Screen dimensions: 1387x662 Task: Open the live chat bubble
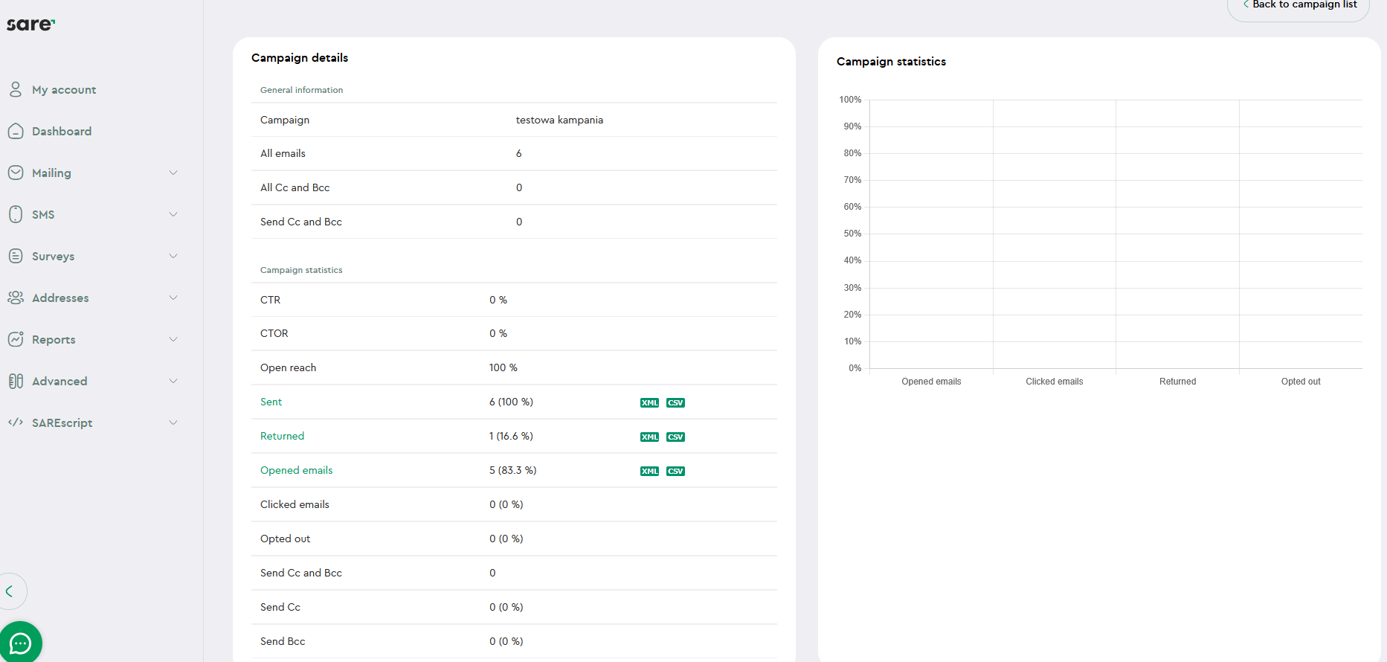(x=20, y=643)
